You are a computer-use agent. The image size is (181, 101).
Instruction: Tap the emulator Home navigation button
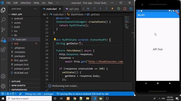(x=158, y=83)
